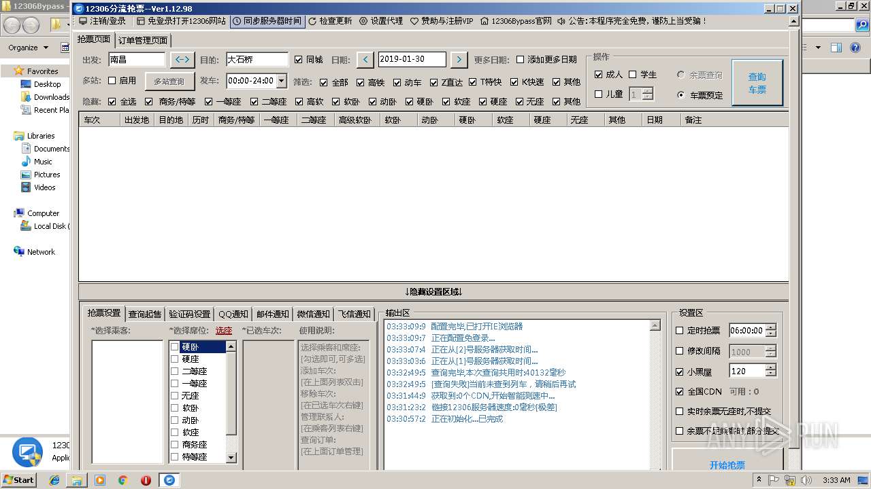Swap departure and destination stations arrow button
This screenshot has height=489, width=871.
coord(182,60)
